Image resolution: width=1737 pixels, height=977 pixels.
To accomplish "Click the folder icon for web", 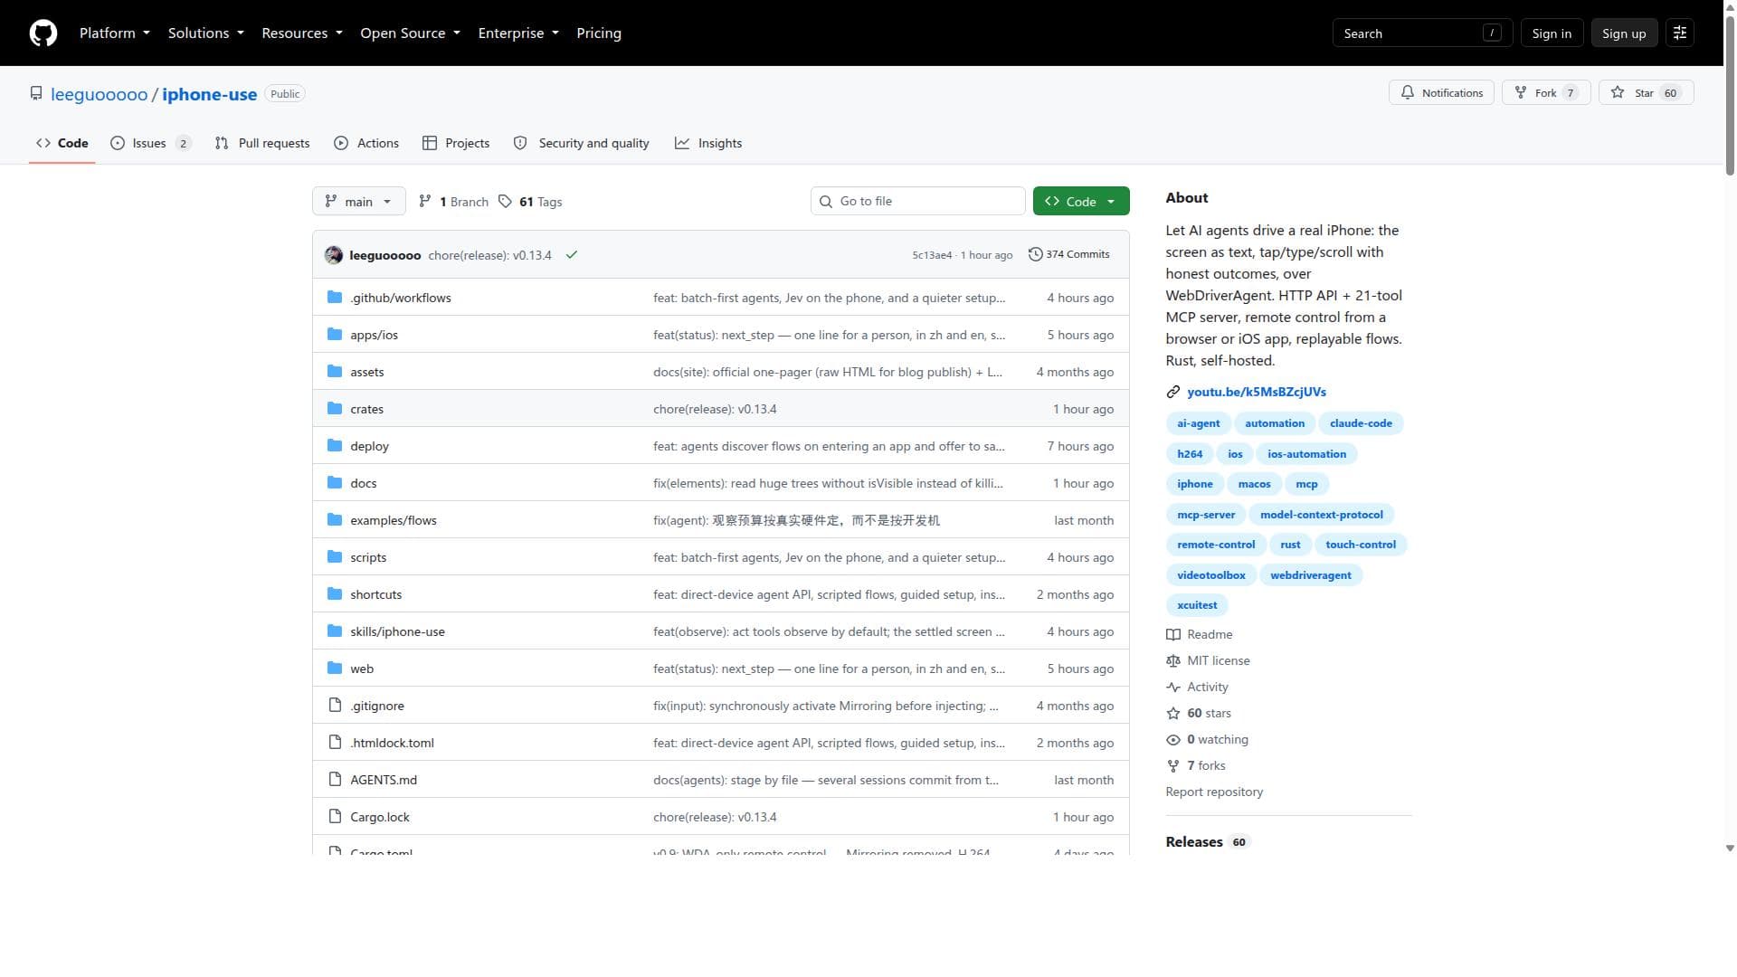I will coord(335,669).
